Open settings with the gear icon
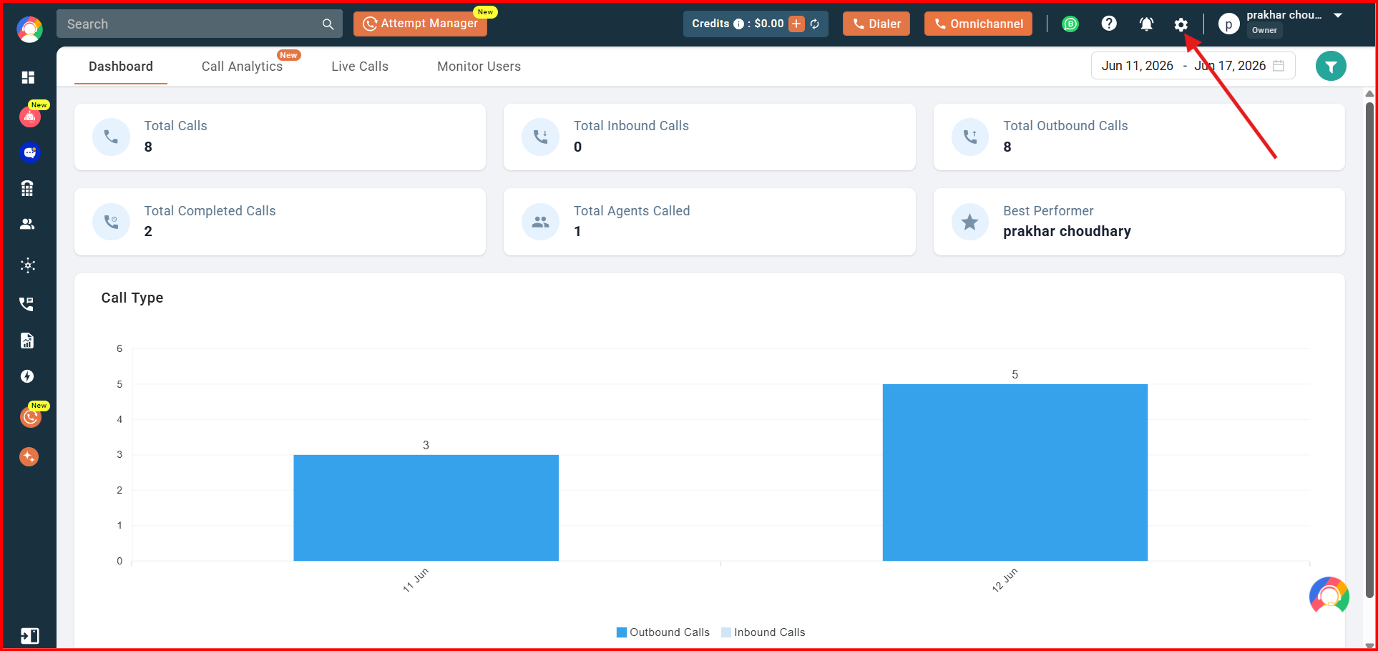Viewport: 1378px width, 651px height. [1181, 25]
